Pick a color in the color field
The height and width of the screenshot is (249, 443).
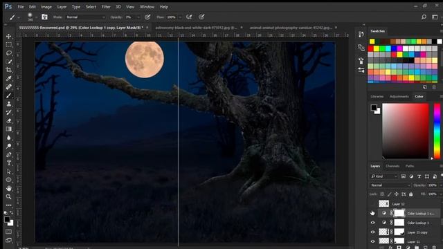pyautogui.click(x=406, y=131)
